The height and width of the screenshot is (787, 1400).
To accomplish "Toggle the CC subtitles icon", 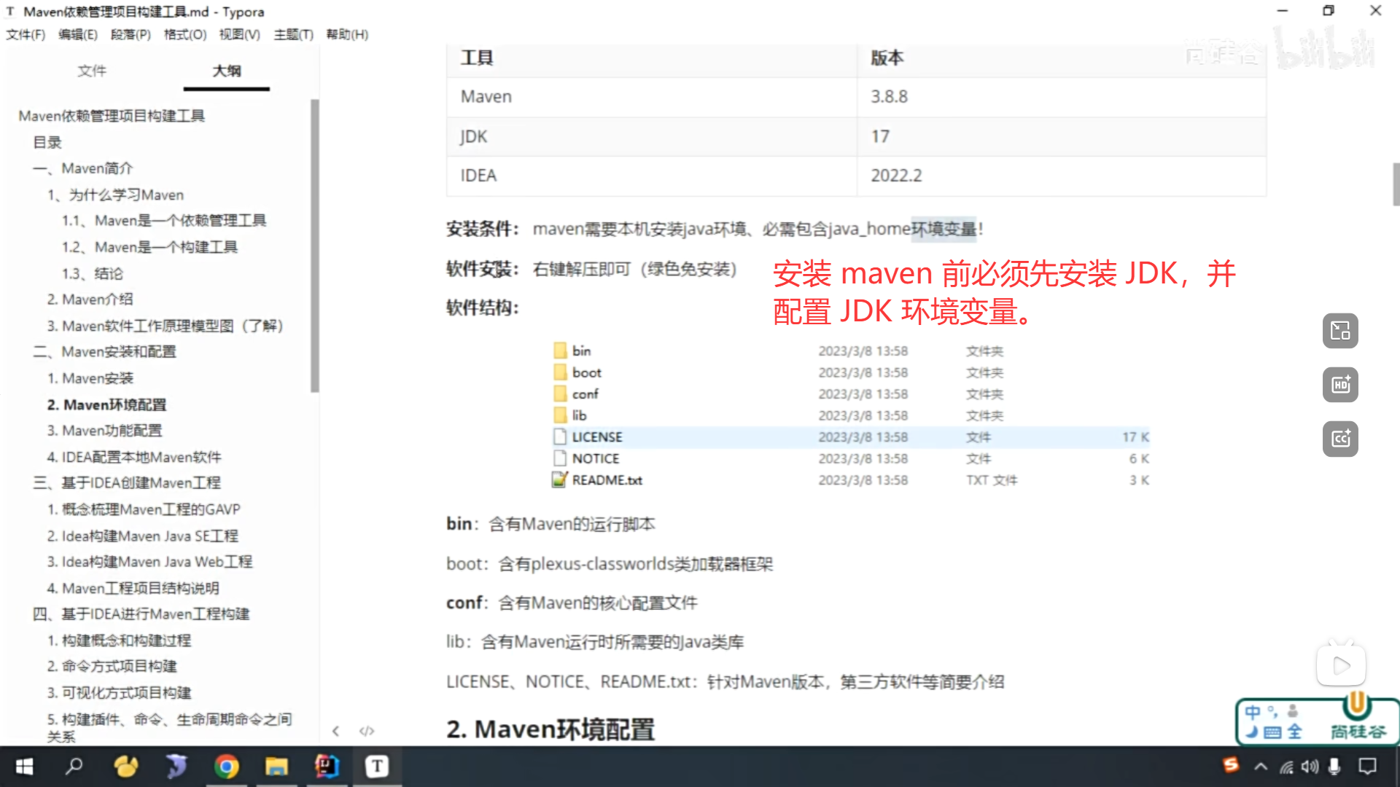I will point(1340,439).
